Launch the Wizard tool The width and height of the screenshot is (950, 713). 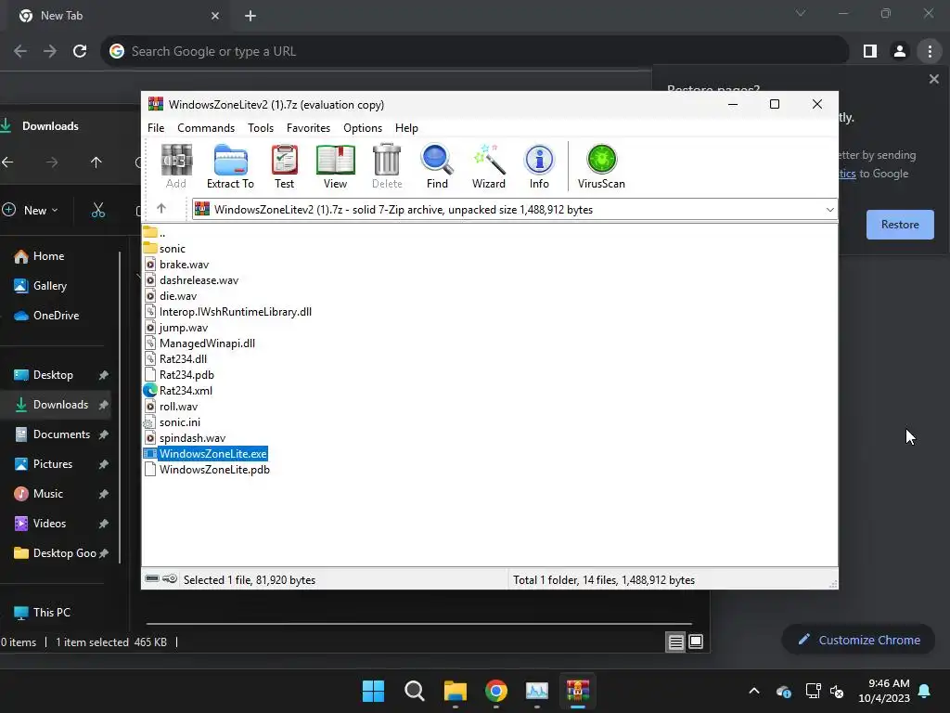[488, 167]
